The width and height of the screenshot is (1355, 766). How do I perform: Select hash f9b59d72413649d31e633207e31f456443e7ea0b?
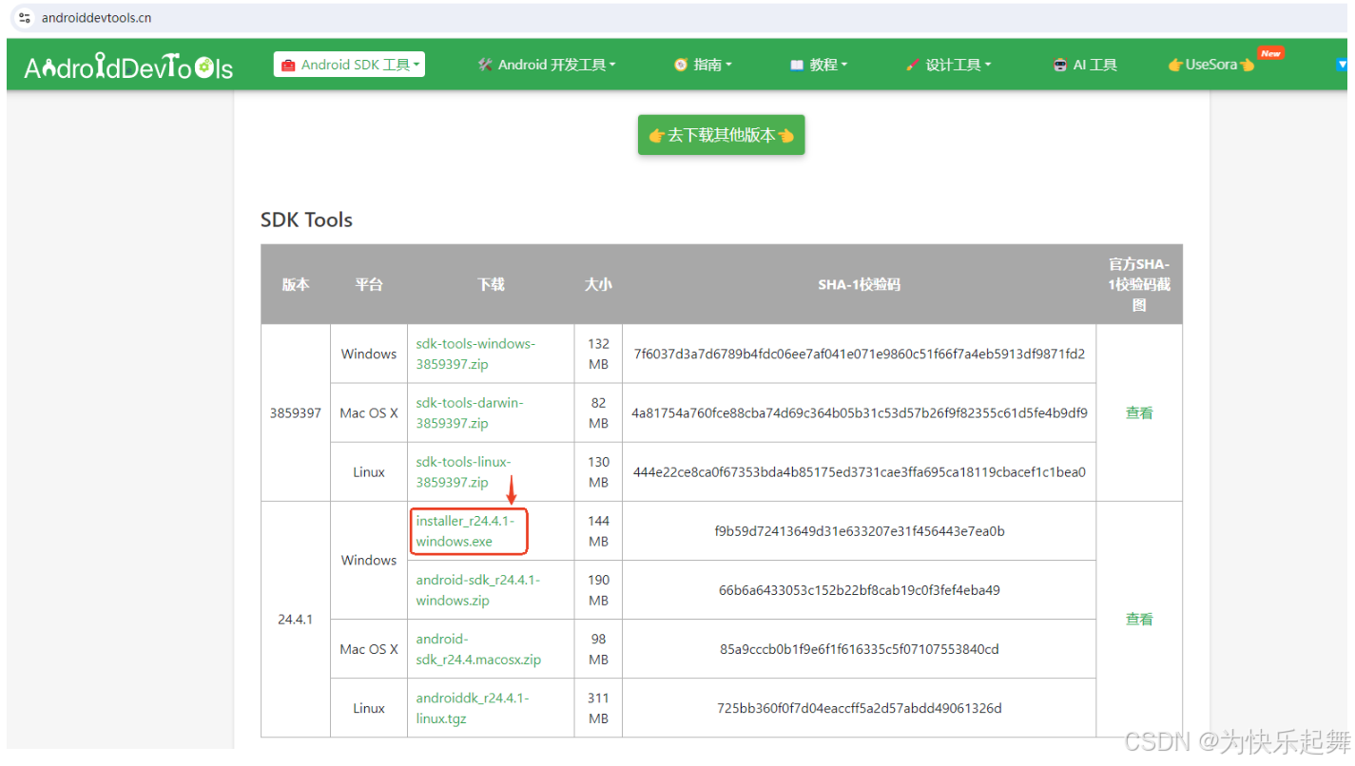click(860, 531)
